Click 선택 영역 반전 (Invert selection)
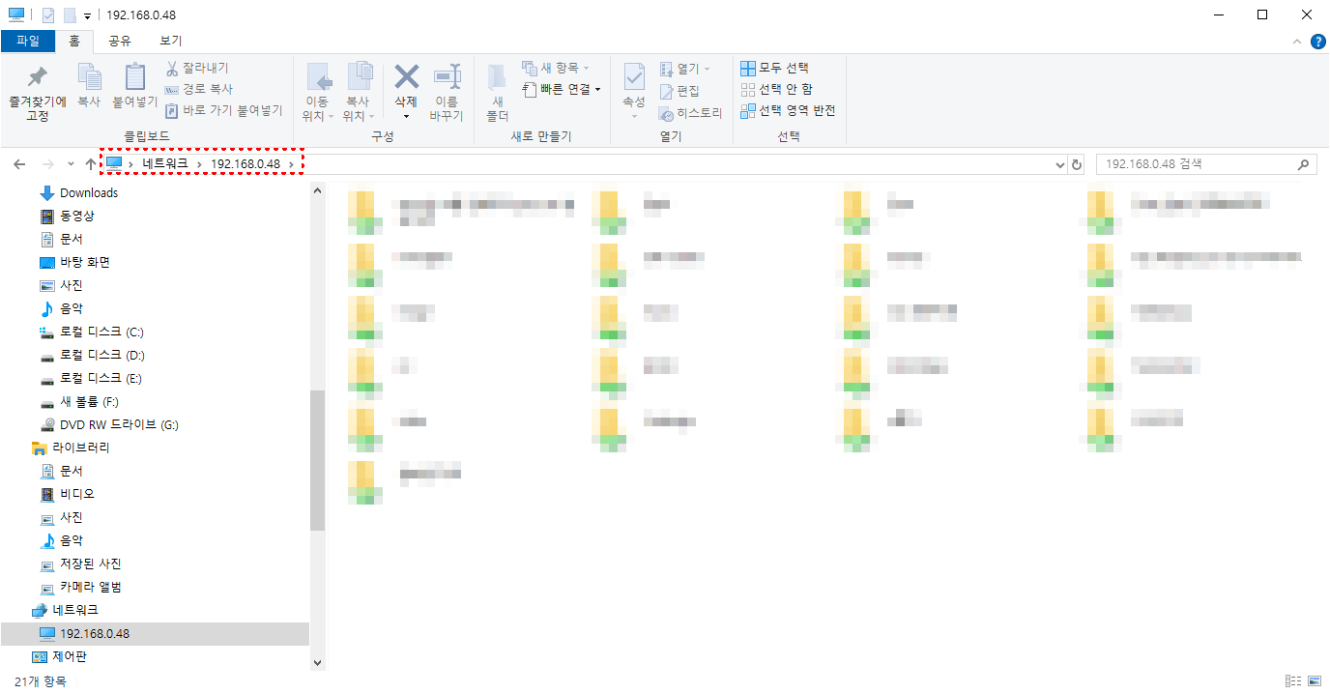 (788, 110)
